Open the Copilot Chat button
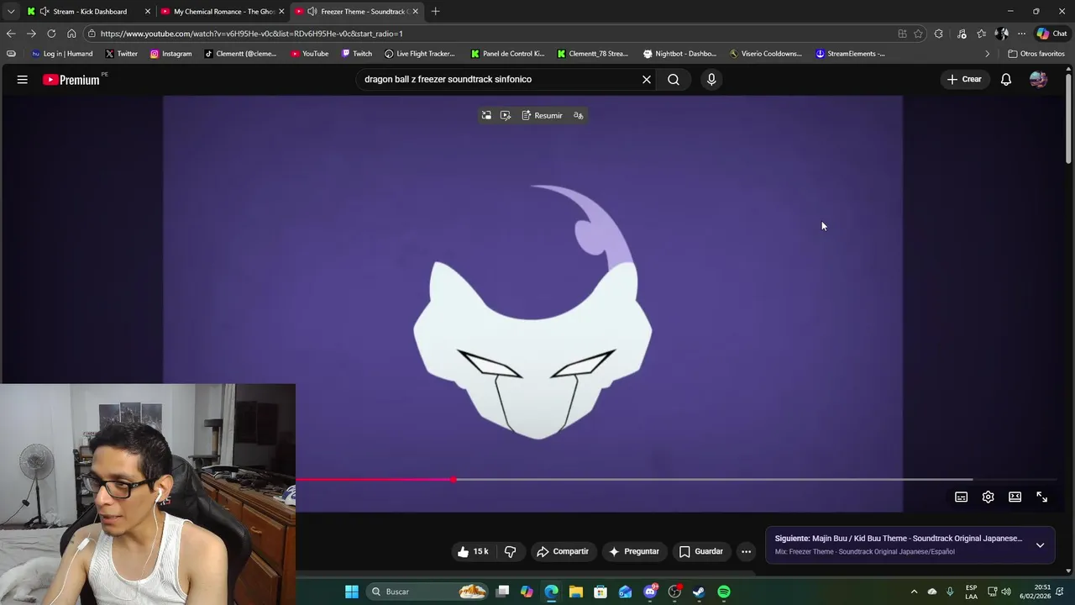 (x=1052, y=34)
